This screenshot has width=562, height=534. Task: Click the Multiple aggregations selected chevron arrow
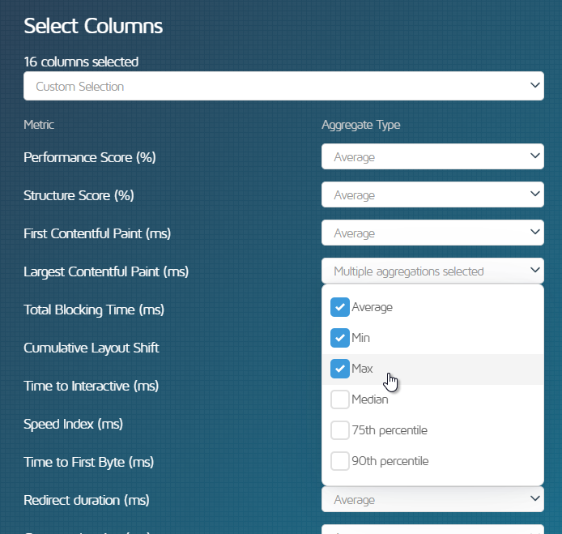point(534,270)
